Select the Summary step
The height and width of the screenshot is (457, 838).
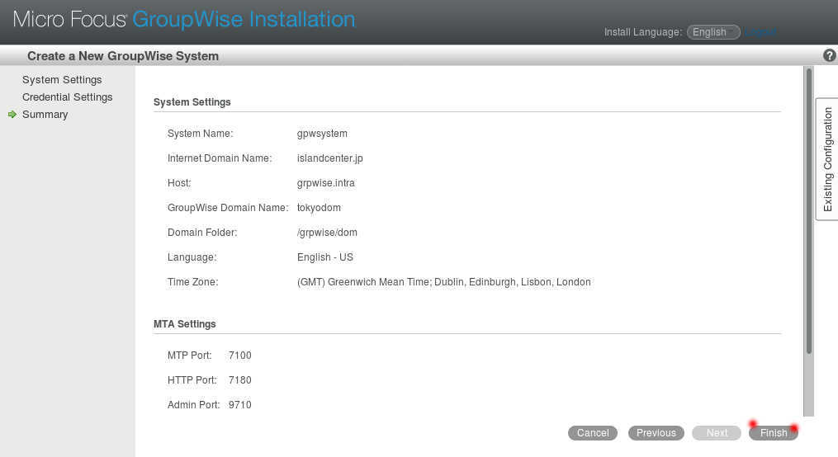45,114
